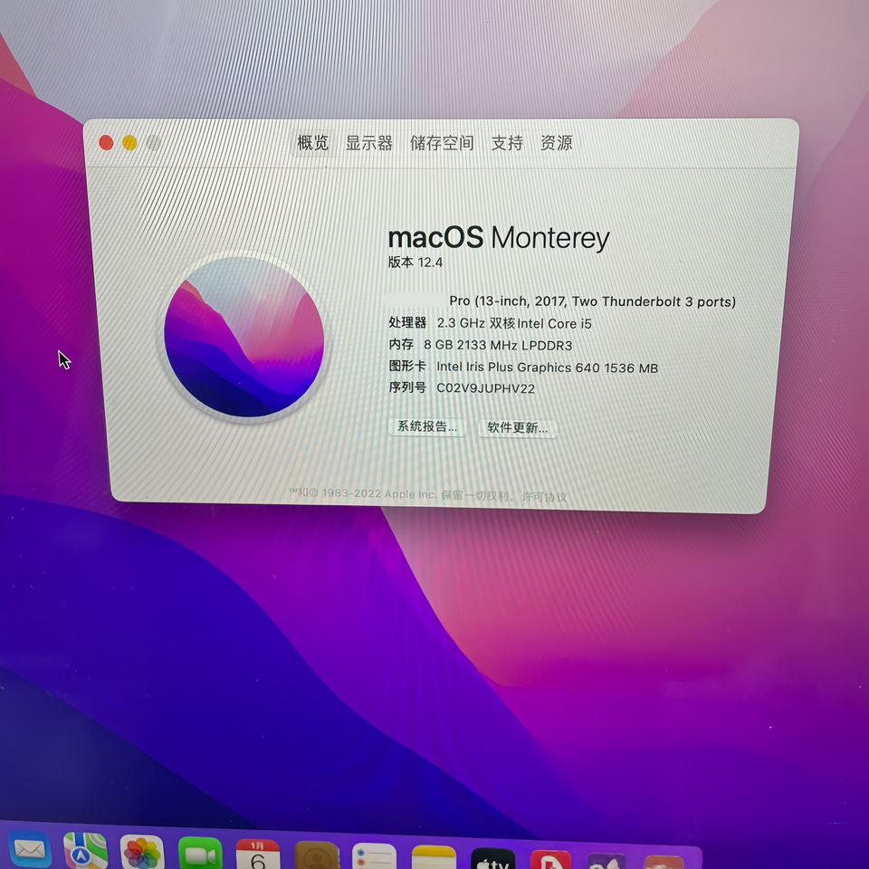The width and height of the screenshot is (869, 869).
Task: Open the brown Contacts icon in Dock
Action: click(x=317, y=855)
